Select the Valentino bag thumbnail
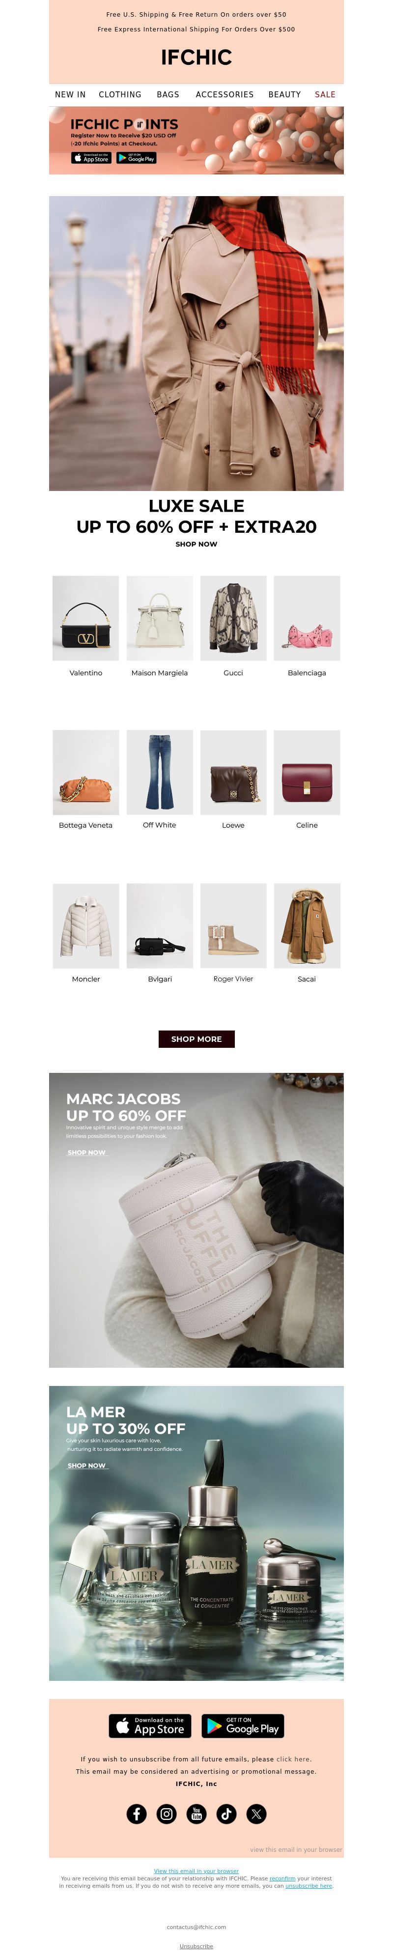 click(x=86, y=618)
